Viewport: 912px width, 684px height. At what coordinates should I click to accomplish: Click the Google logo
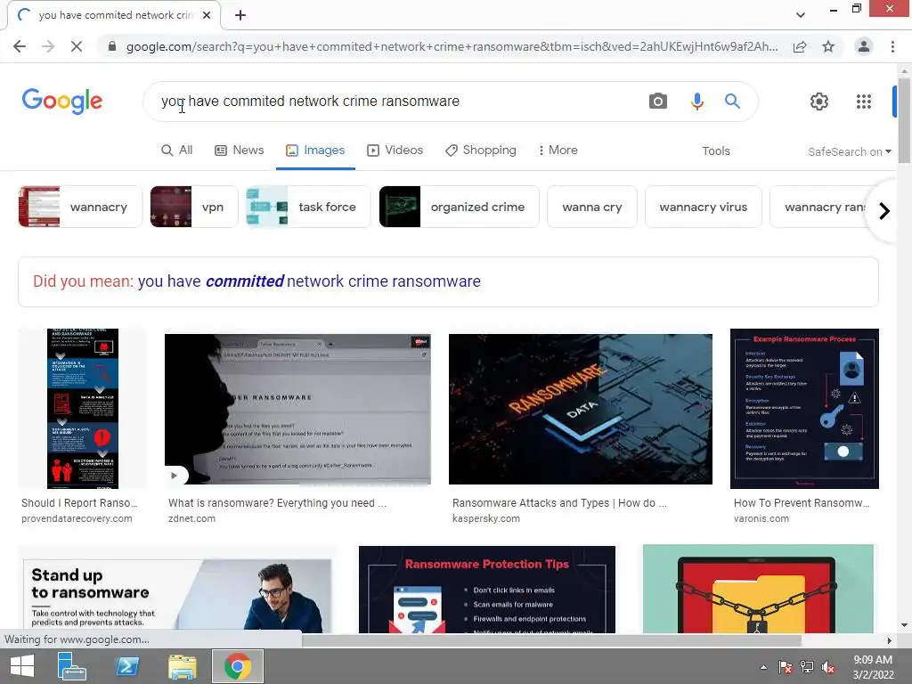tap(62, 102)
